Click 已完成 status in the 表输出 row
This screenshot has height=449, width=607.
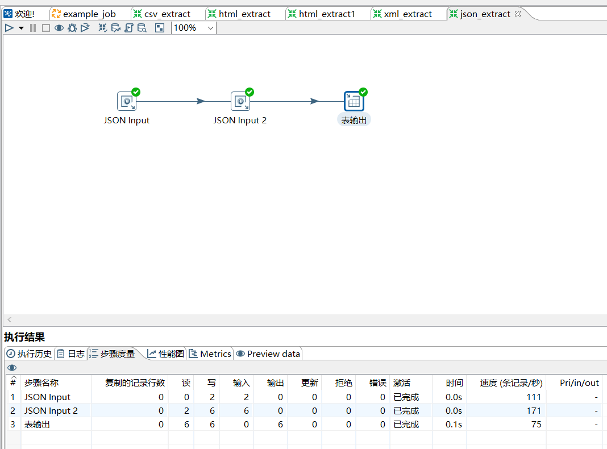point(406,424)
